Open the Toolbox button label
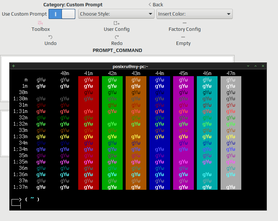The height and width of the screenshot is (221, 278). point(41,29)
